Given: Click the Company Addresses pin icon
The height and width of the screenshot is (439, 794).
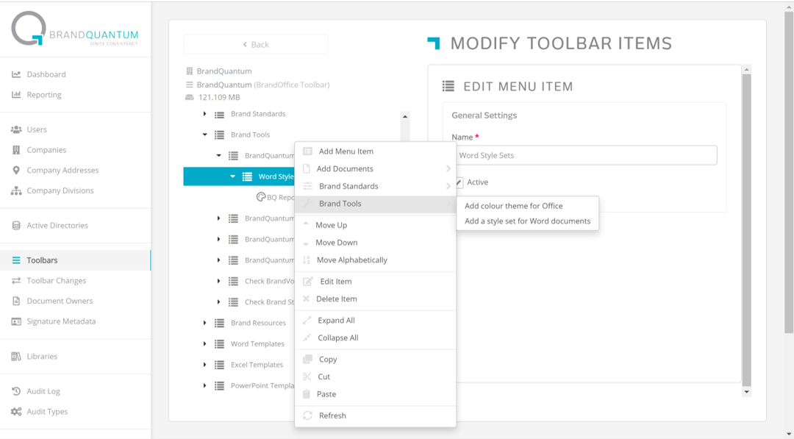Looking at the screenshot, I should tap(16, 170).
